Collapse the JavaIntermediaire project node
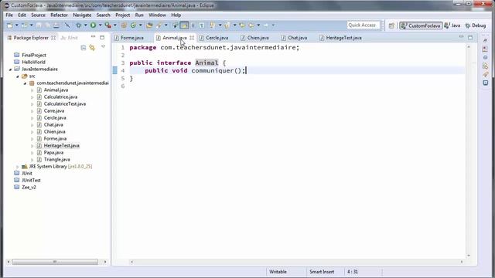This screenshot has width=495, height=278. tap(10, 69)
